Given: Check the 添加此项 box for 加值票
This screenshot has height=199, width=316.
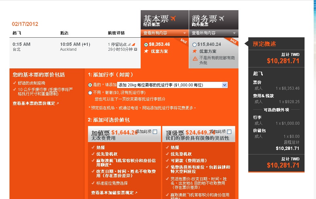Looking at the screenshot, I should (155, 132).
